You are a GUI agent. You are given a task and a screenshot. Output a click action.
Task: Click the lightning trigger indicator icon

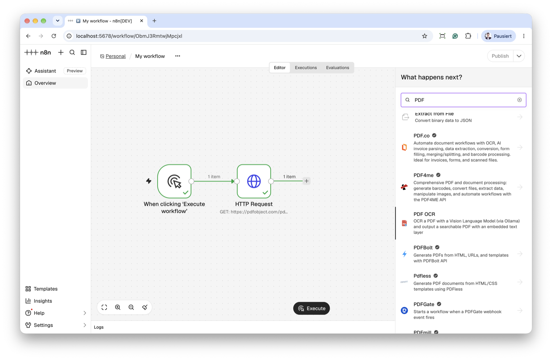tap(149, 181)
